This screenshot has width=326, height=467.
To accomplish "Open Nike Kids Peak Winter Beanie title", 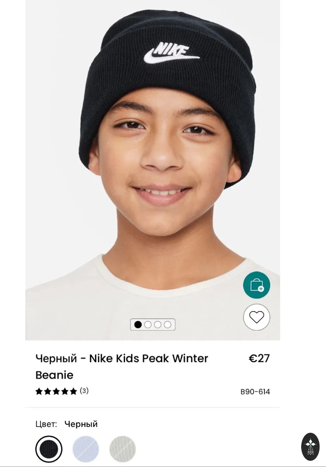I will click(x=122, y=367).
